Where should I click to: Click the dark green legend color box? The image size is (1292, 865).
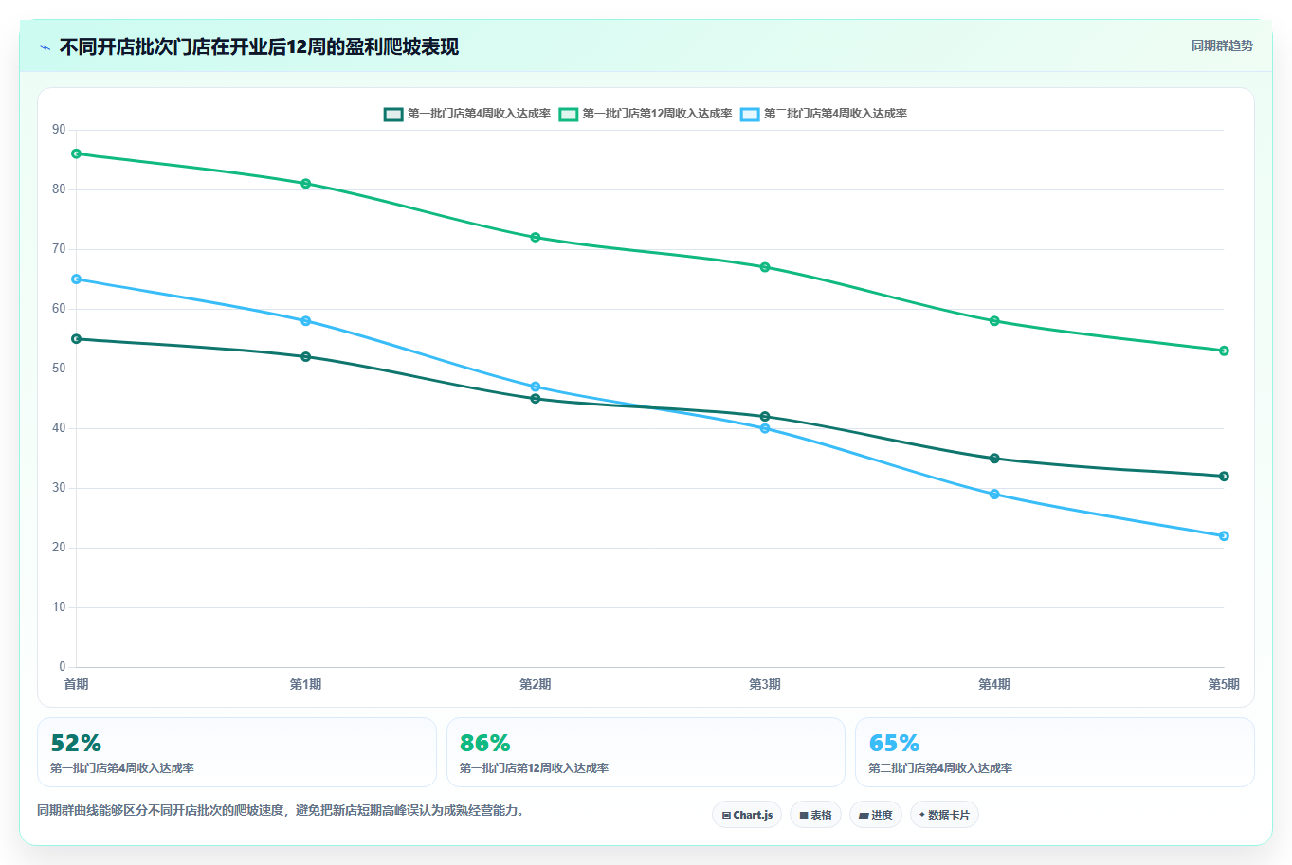393,114
